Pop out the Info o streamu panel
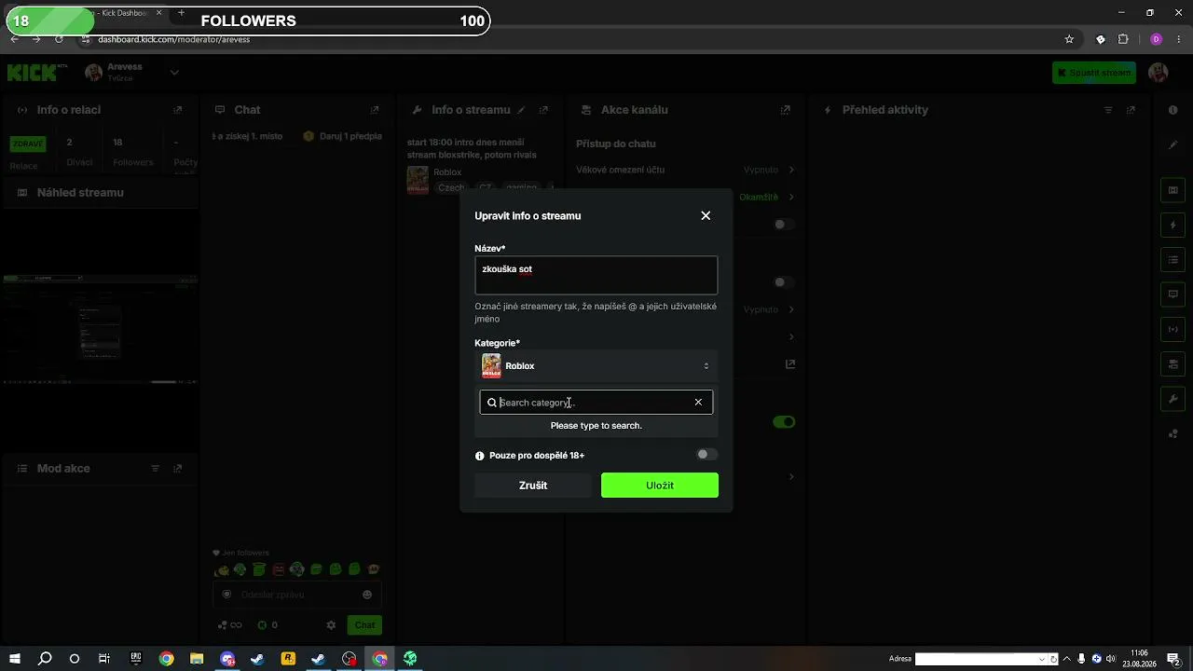The image size is (1193, 671). click(x=543, y=110)
